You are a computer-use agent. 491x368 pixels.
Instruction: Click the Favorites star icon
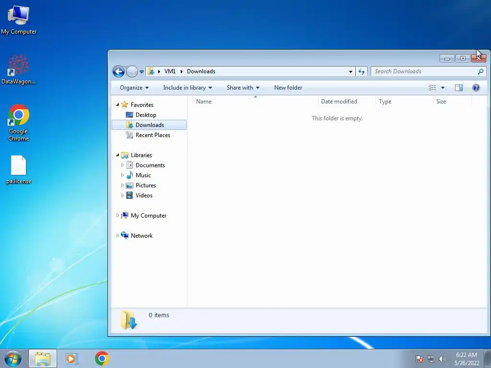(125, 104)
